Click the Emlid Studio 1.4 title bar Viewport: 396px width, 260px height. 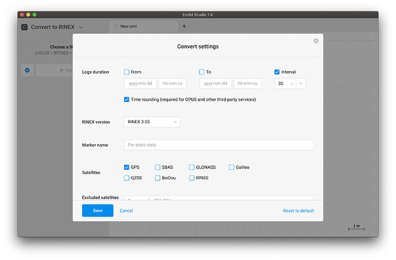[198, 14]
